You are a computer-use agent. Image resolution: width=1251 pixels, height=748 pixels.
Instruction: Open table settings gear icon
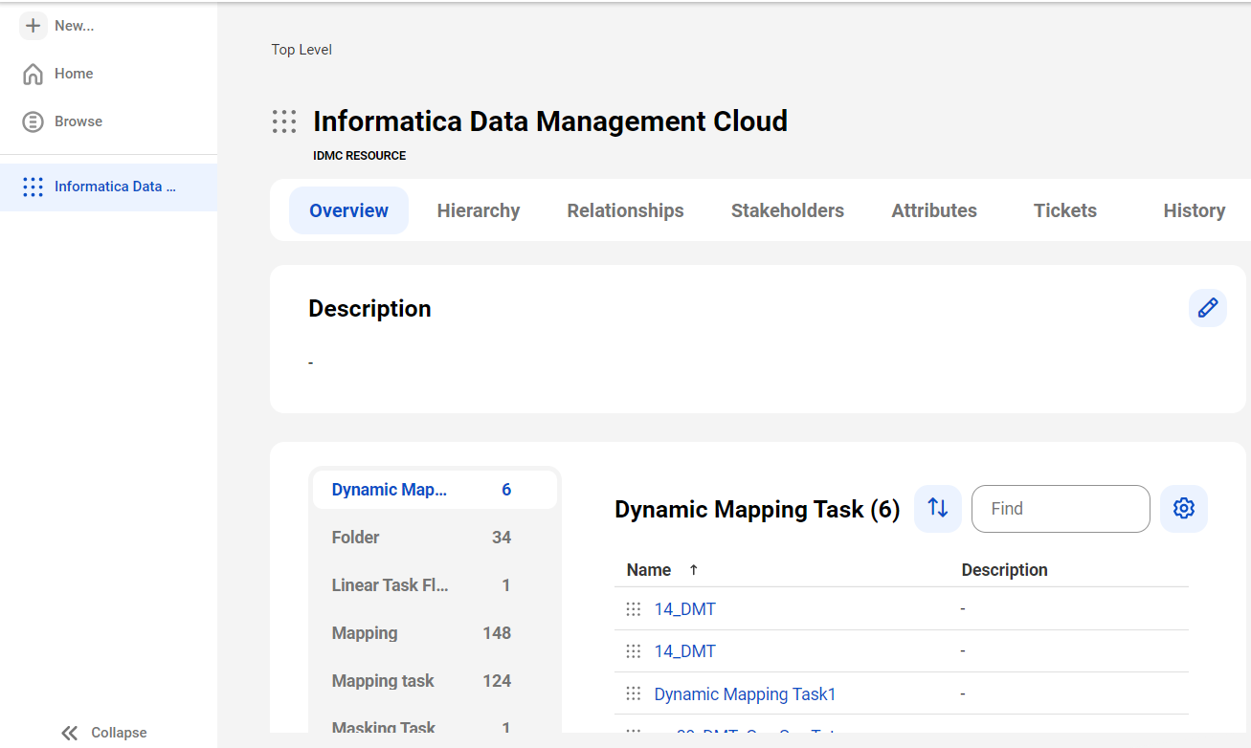click(x=1184, y=509)
